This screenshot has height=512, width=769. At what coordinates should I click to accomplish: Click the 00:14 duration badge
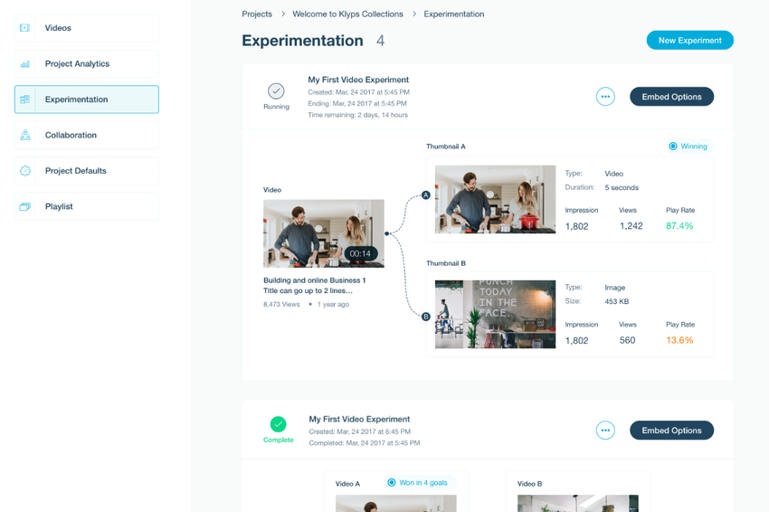(360, 253)
